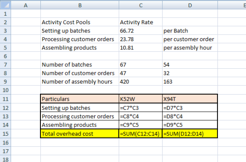
Task: Select the cell with value 47
Action: (141, 73)
